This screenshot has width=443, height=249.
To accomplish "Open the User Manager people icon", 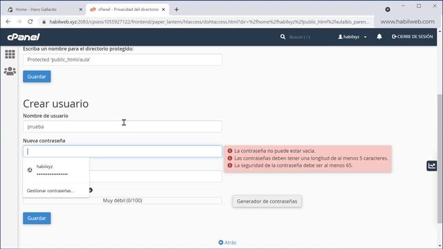I will pos(10,71).
